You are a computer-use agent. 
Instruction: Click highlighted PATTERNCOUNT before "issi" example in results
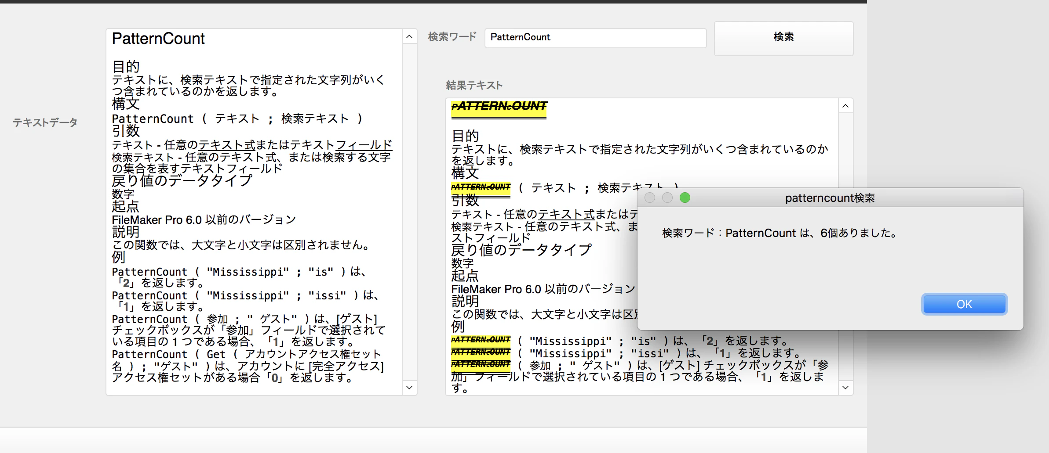coord(481,352)
